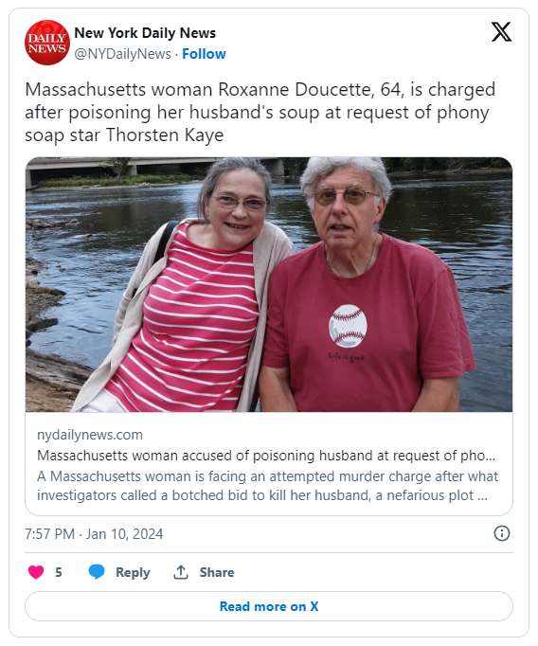Click the like count number 5
The height and width of the screenshot is (646, 538).
[x=59, y=572]
